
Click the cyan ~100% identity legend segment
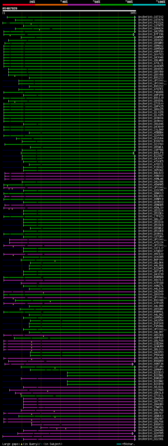tap(149, 5)
